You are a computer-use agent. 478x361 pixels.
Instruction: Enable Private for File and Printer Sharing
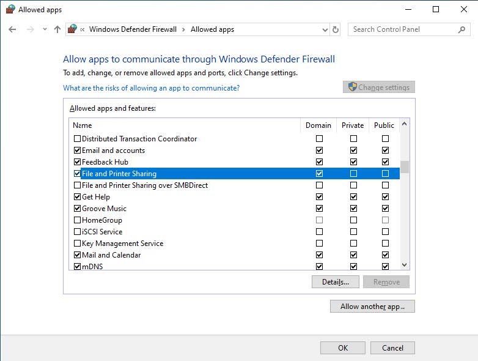point(354,173)
